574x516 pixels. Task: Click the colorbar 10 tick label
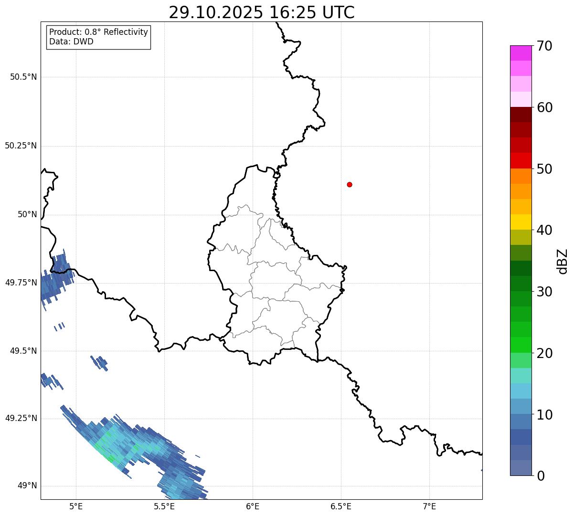click(544, 415)
